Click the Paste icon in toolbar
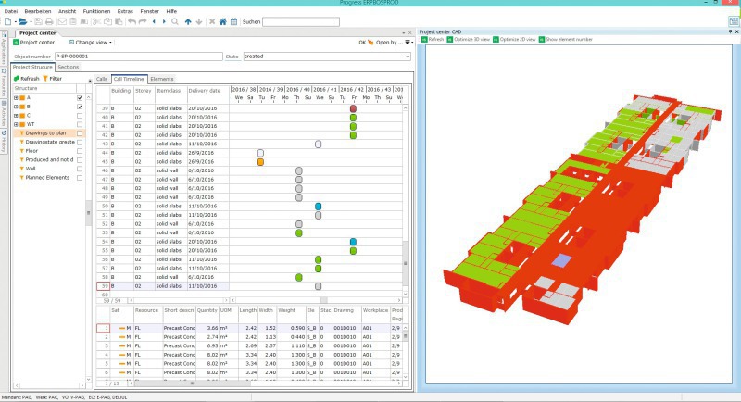Screen dimensions: 741x402 [119, 21]
